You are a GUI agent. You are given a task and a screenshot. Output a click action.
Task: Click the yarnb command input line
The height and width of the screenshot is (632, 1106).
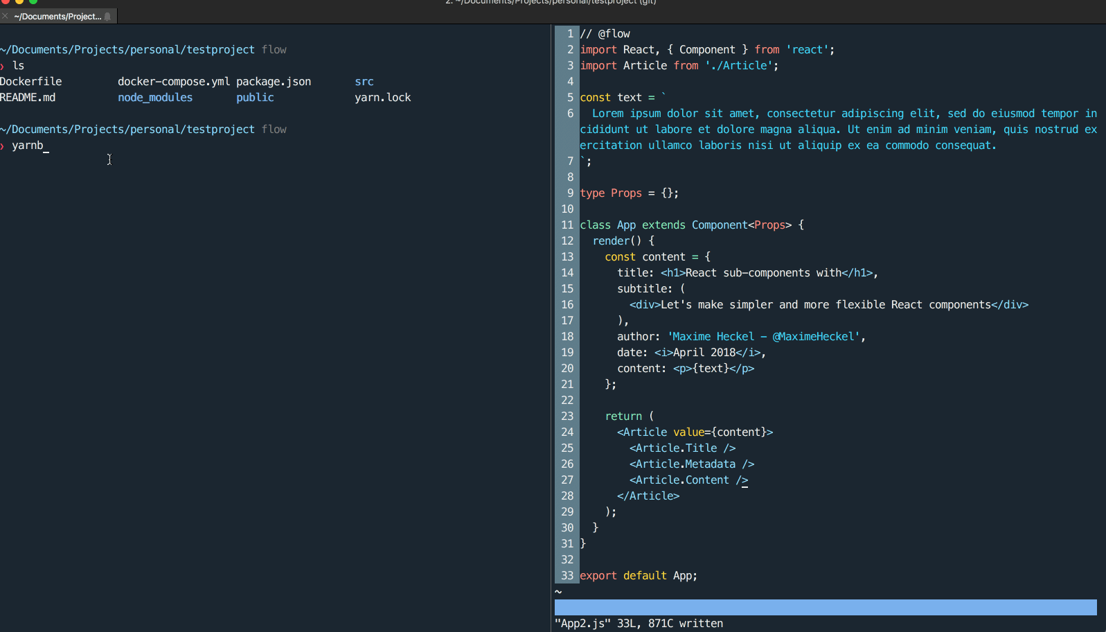(28, 146)
